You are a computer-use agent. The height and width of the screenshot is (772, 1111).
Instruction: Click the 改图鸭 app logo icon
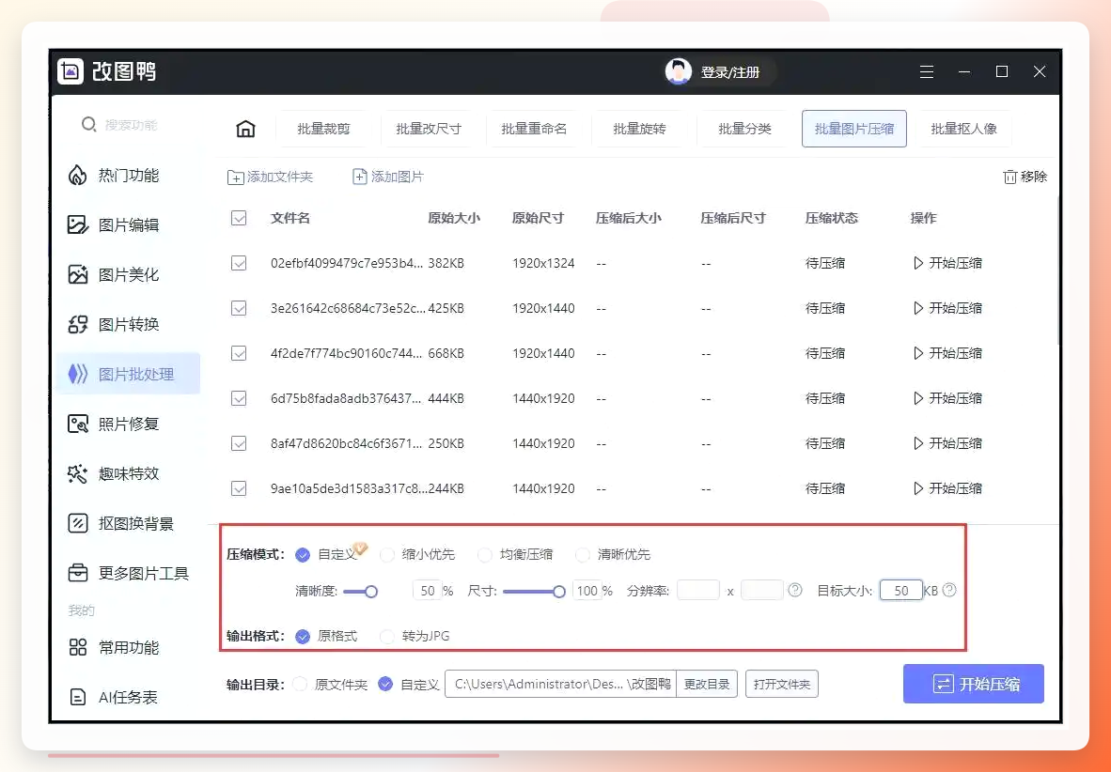click(70, 71)
